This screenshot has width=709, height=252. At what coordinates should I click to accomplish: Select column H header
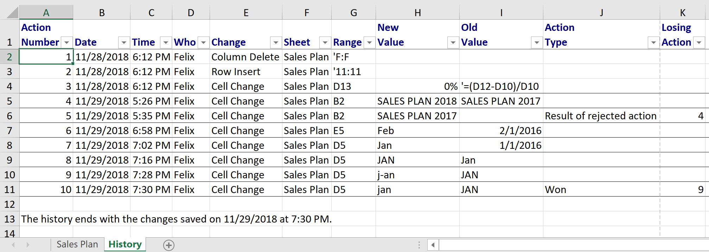point(417,13)
